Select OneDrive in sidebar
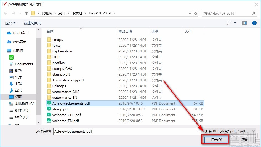The width and height of the screenshot is (261, 147). 17,33
